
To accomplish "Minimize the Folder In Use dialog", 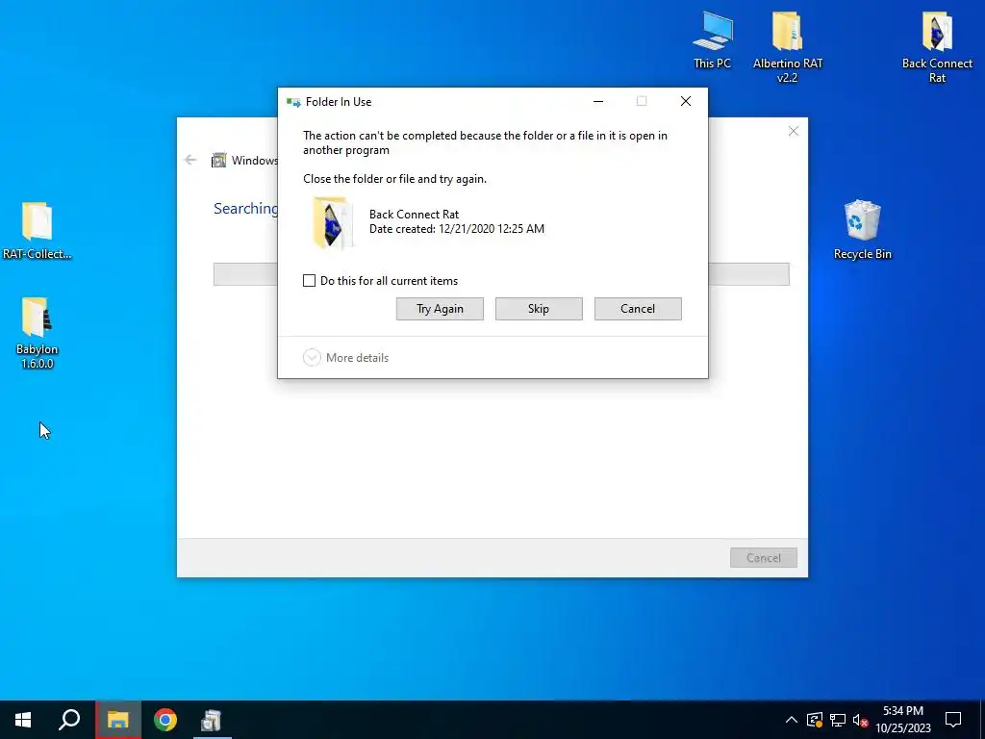I will (598, 101).
